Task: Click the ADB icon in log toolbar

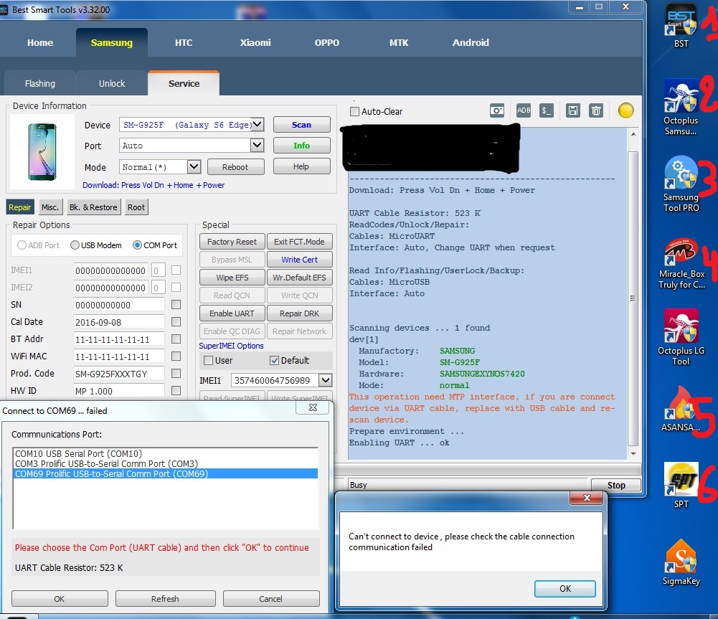Action: [x=524, y=110]
